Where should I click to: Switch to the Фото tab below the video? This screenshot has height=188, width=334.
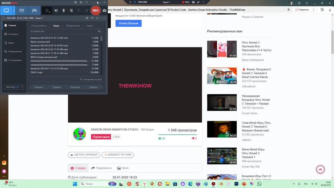click(123, 168)
